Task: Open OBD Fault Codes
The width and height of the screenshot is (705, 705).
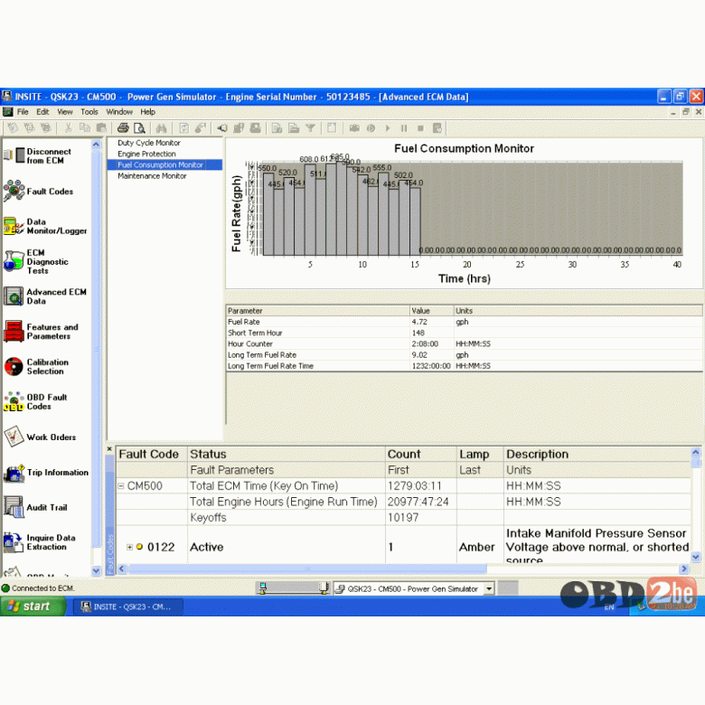Action: click(36, 401)
